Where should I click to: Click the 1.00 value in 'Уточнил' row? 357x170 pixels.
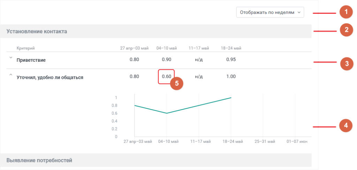click(x=230, y=76)
